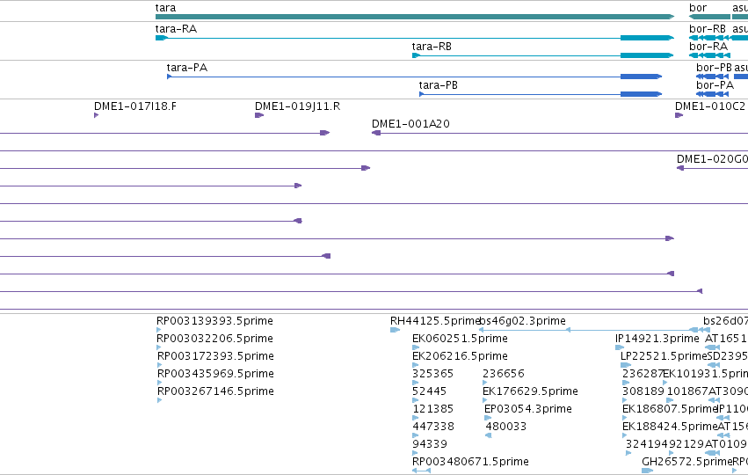Click the 101867 EST label
This screenshot has width=748, height=475.
coord(687,391)
